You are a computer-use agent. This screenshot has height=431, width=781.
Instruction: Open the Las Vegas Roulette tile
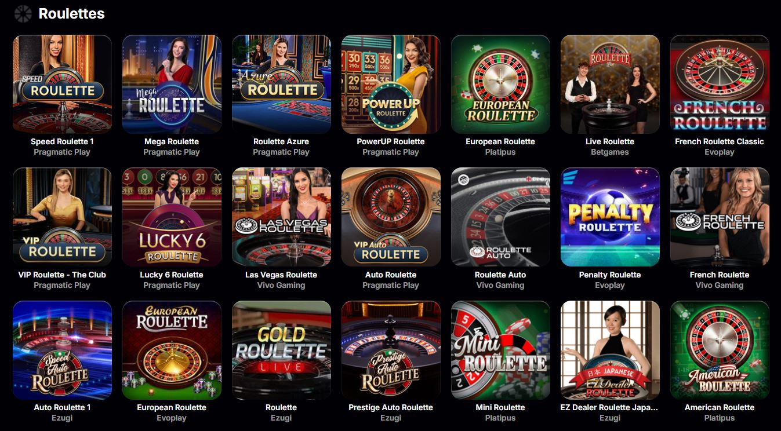click(x=281, y=217)
